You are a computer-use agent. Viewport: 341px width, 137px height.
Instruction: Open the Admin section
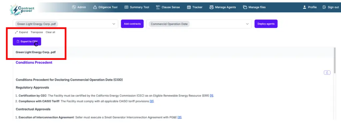click(x=79, y=7)
